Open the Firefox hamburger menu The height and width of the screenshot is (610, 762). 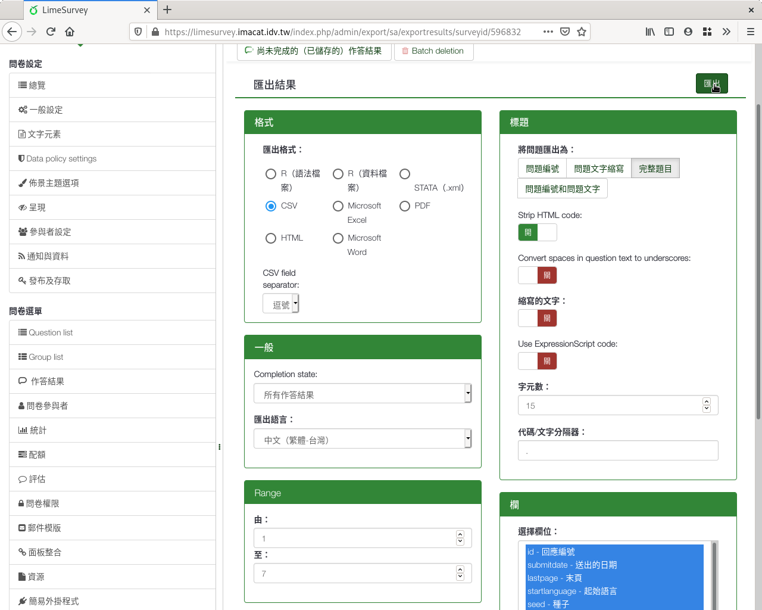[751, 32]
